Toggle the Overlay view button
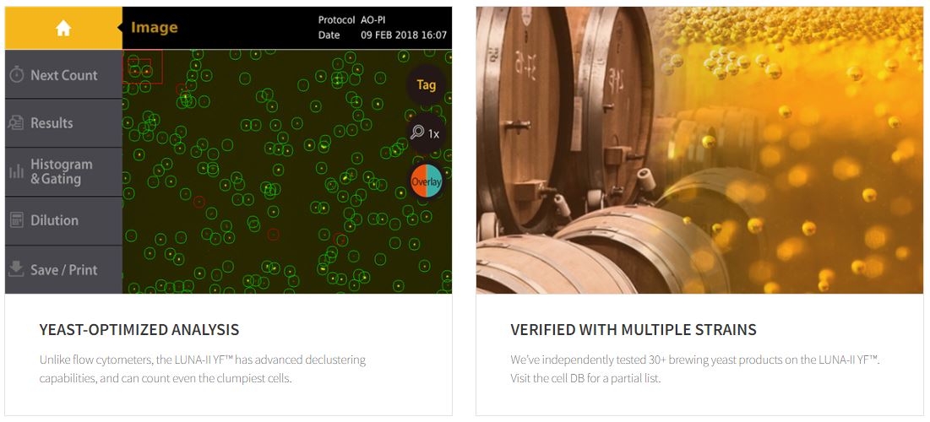 (426, 181)
